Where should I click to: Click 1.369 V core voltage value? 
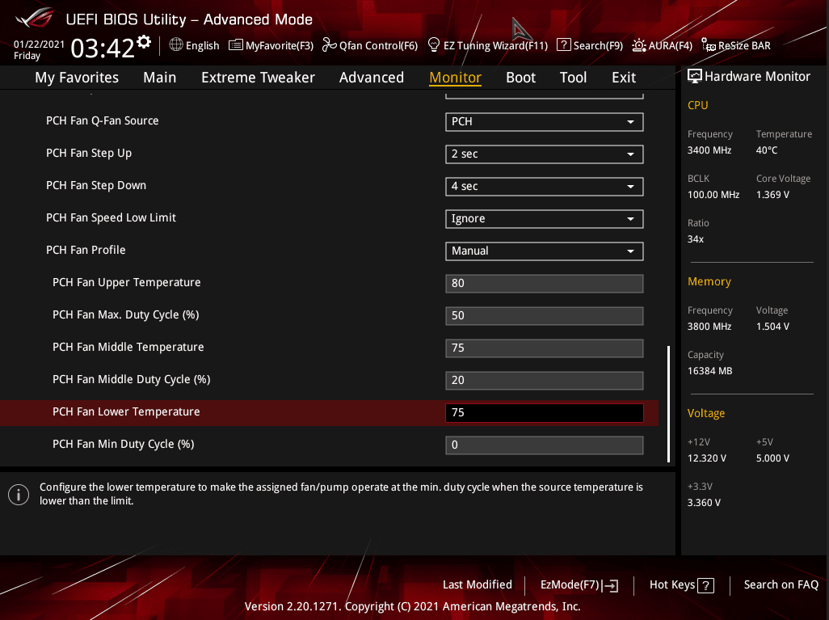tap(772, 195)
